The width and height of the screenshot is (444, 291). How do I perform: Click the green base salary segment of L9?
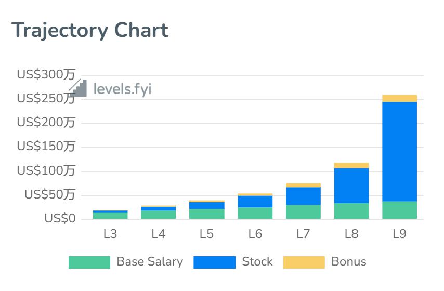399,210
